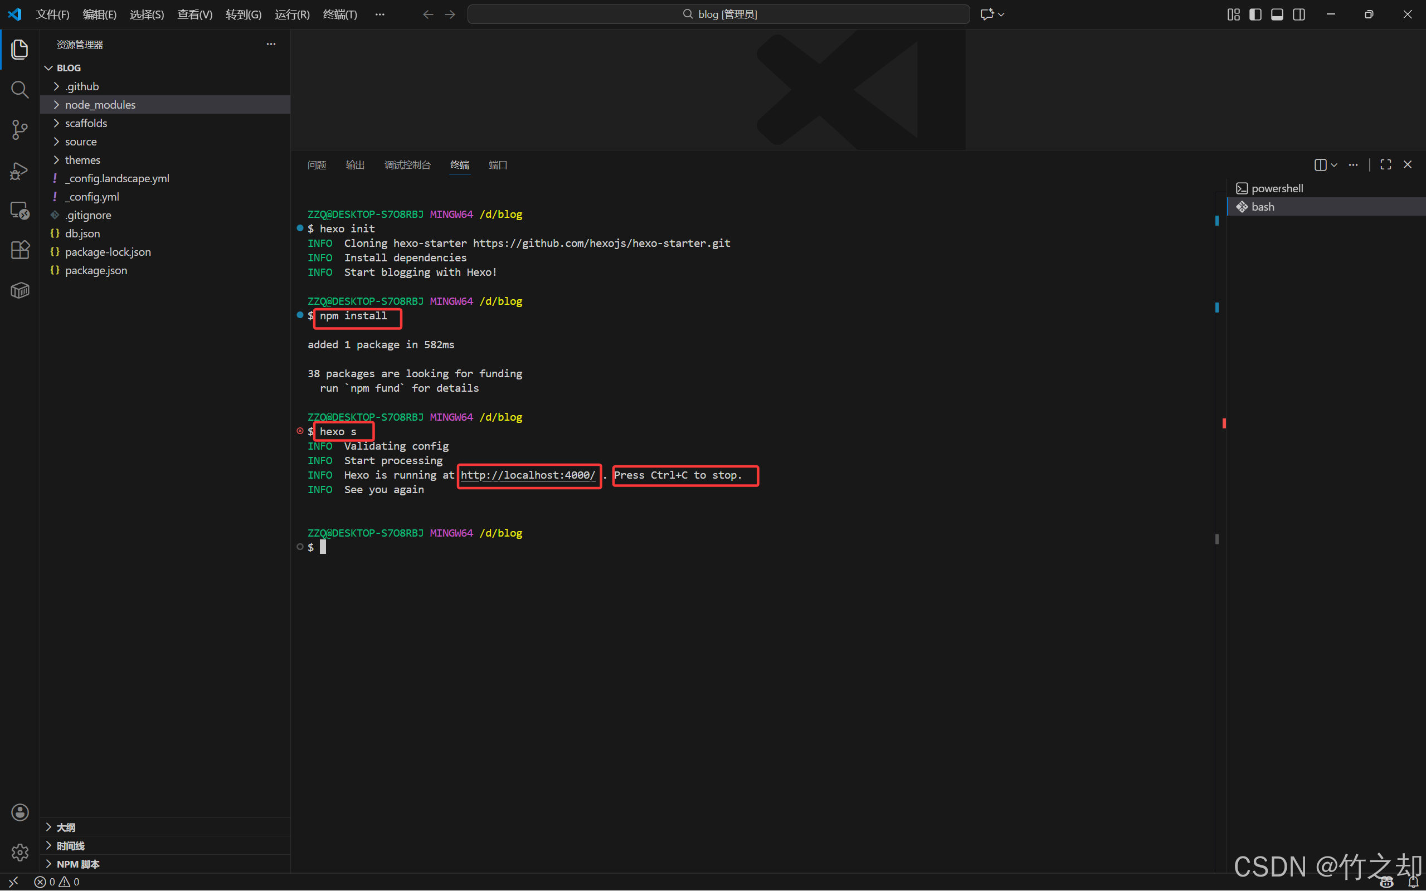Open the split terminal dropdown arrow

(1334, 165)
